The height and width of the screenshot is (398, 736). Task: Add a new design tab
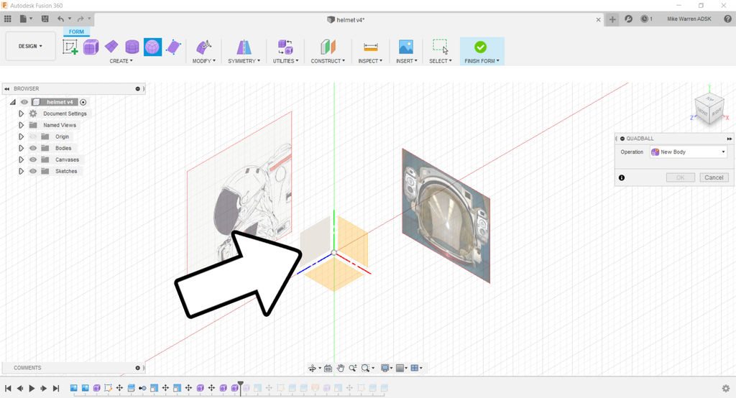pos(612,19)
